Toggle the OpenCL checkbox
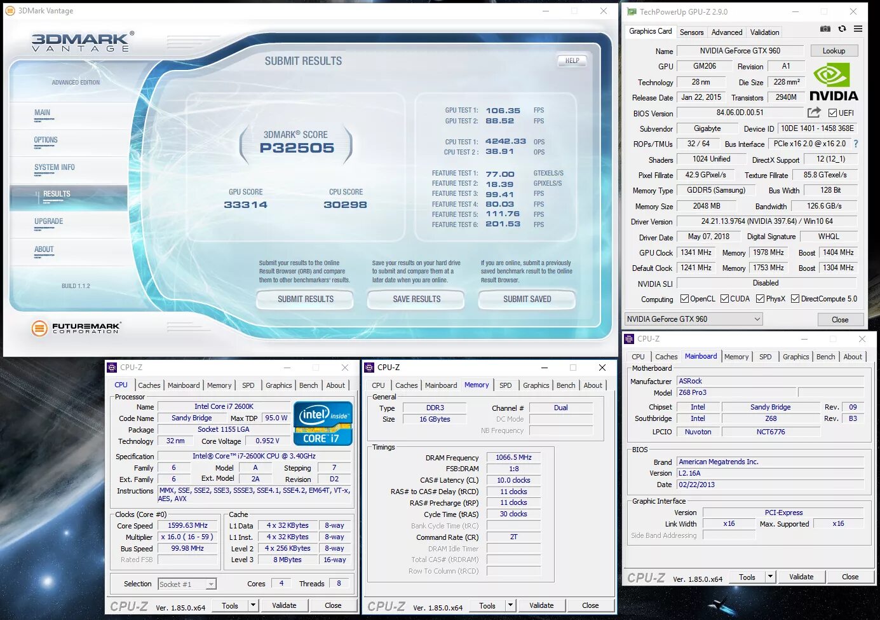Image resolution: width=880 pixels, height=620 pixels. pos(684,299)
